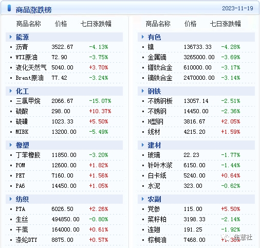Image resolution: width=260 pixels, height=248 pixels.
Task: Click the 液化天然气 change value +3.70%
Action: click(99, 67)
